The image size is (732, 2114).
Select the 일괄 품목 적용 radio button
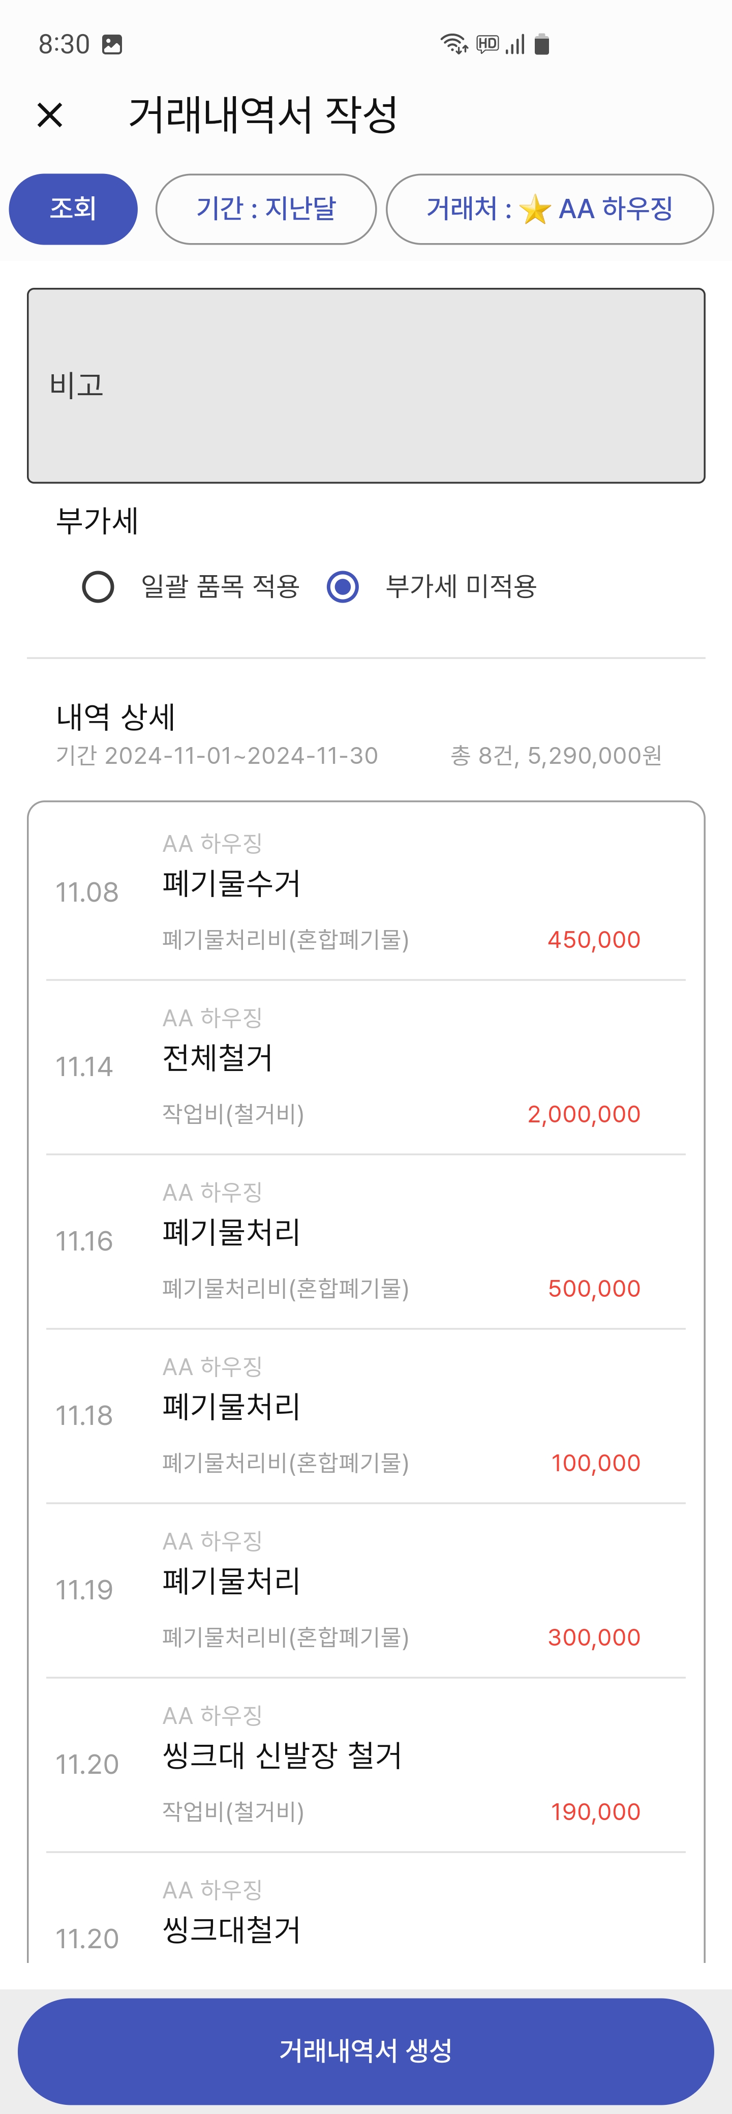coord(99,587)
